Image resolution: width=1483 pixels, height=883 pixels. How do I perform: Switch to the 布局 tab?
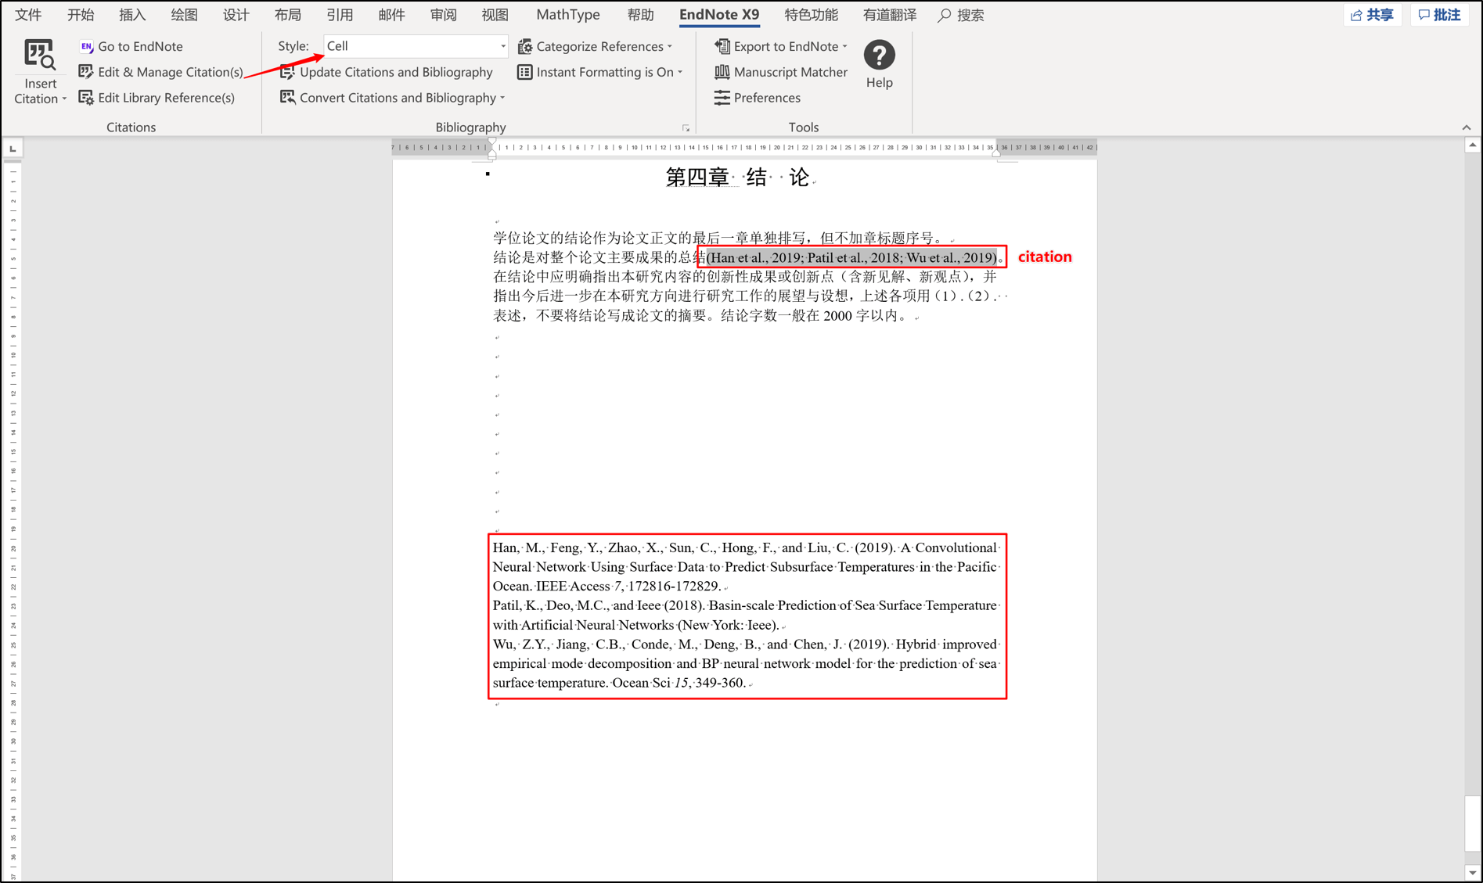(287, 15)
